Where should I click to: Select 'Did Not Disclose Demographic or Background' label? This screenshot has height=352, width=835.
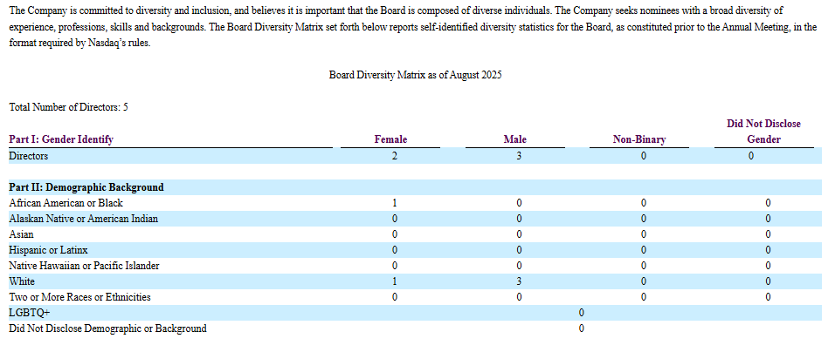point(107,328)
